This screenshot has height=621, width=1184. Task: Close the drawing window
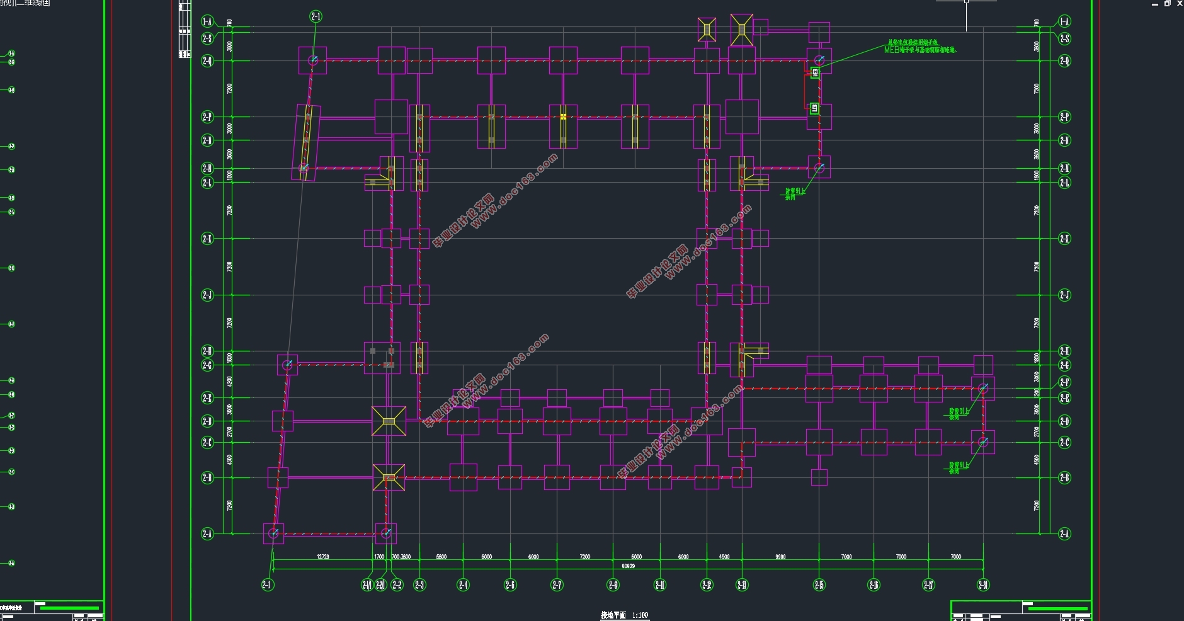1180,4
